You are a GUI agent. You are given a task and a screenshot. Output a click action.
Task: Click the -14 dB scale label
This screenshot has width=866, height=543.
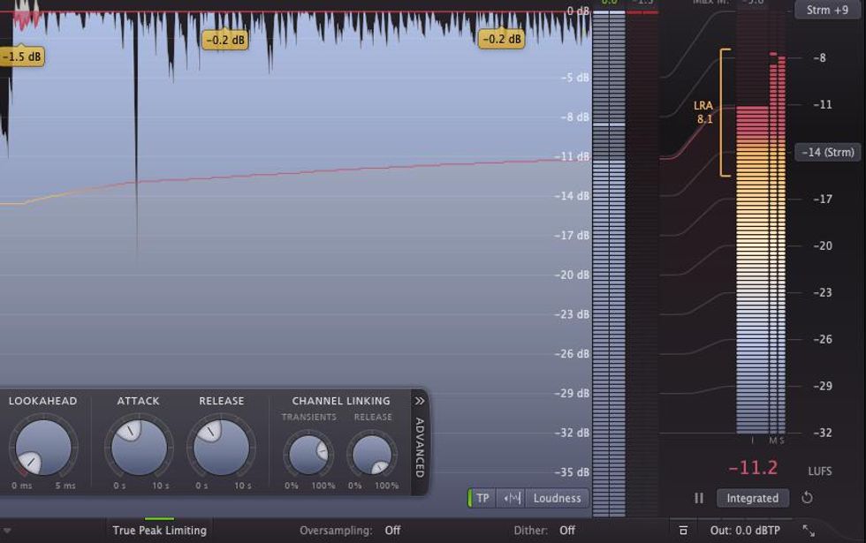pos(572,196)
